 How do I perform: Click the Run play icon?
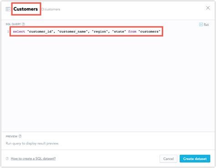(201, 24)
